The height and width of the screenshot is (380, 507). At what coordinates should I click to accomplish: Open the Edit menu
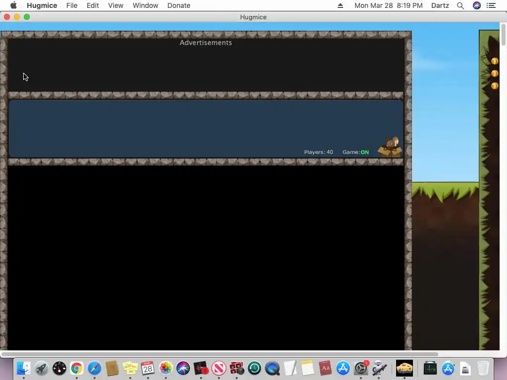pos(93,5)
